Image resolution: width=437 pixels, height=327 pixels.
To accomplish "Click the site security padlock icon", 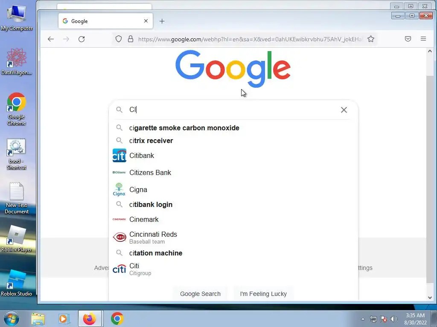I will pyautogui.click(x=131, y=39).
